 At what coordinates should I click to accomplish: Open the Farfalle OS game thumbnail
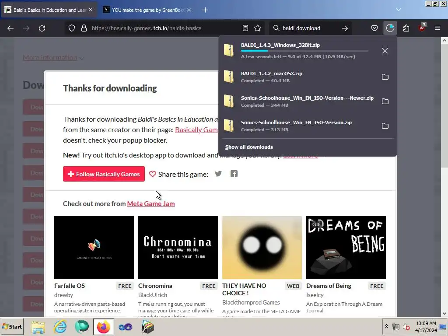point(94,248)
